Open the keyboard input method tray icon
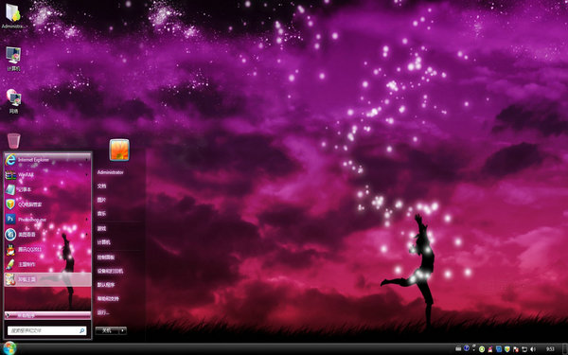This screenshot has height=355, width=568. (x=458, y=348)
